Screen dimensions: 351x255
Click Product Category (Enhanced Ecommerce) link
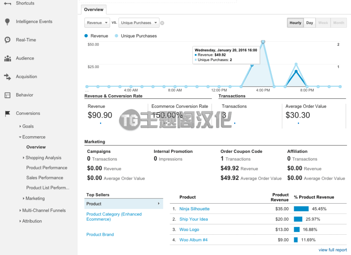click(114, 217)
